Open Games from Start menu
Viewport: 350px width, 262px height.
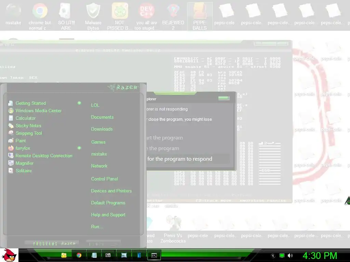[x=98, y=142]
